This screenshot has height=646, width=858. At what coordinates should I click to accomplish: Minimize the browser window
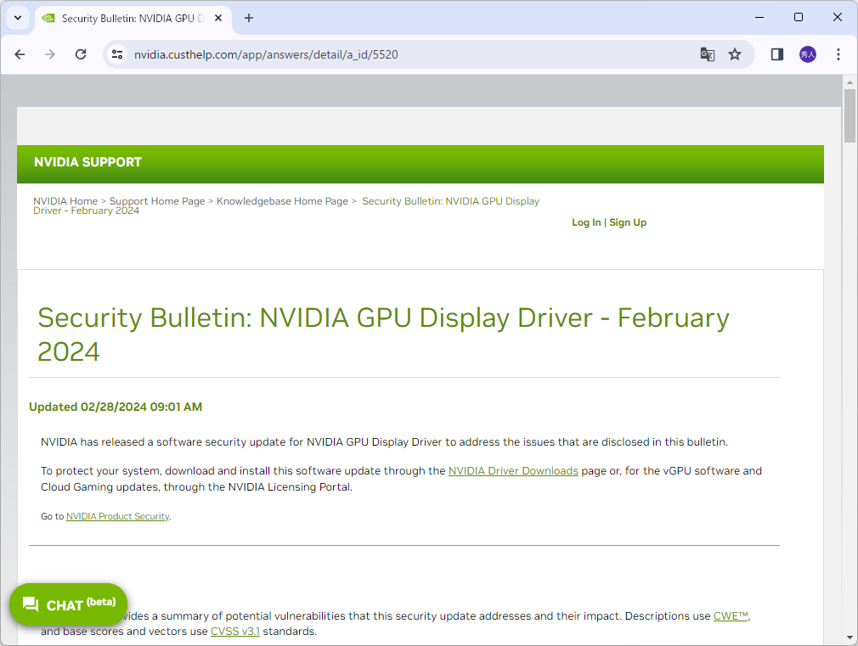pyautogui.click(x=759, y=18)
